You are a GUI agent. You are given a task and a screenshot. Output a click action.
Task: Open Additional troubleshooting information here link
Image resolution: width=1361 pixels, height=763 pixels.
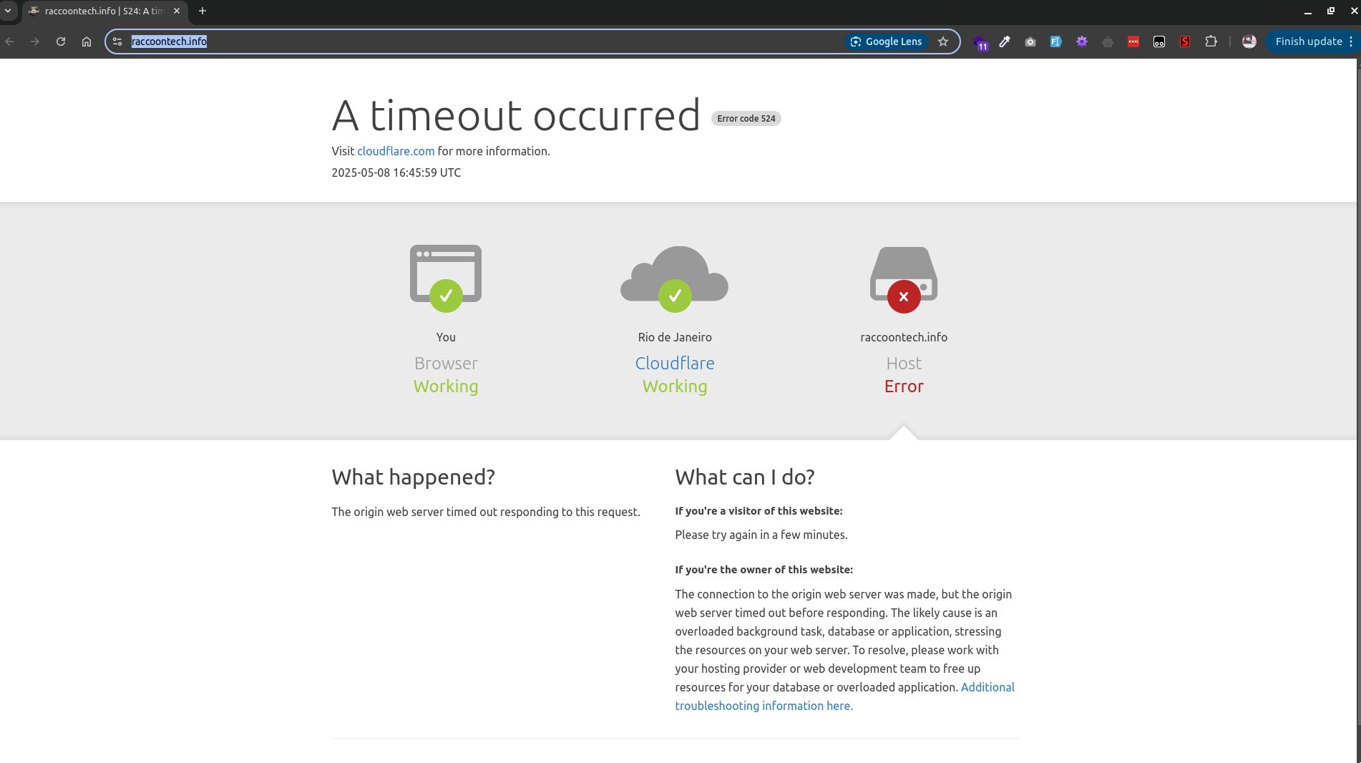[844, 696]
